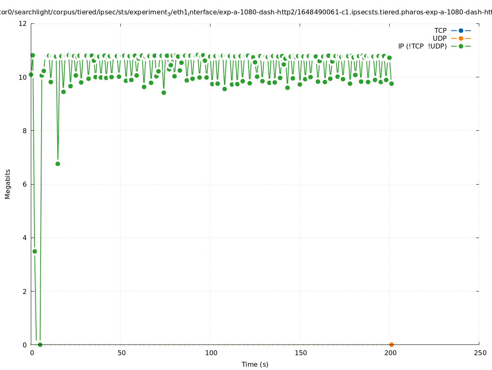Select the UDP legend label
The width and height of the screenshot is (492, 370).
pyautogui.click(x=439, y=38)
